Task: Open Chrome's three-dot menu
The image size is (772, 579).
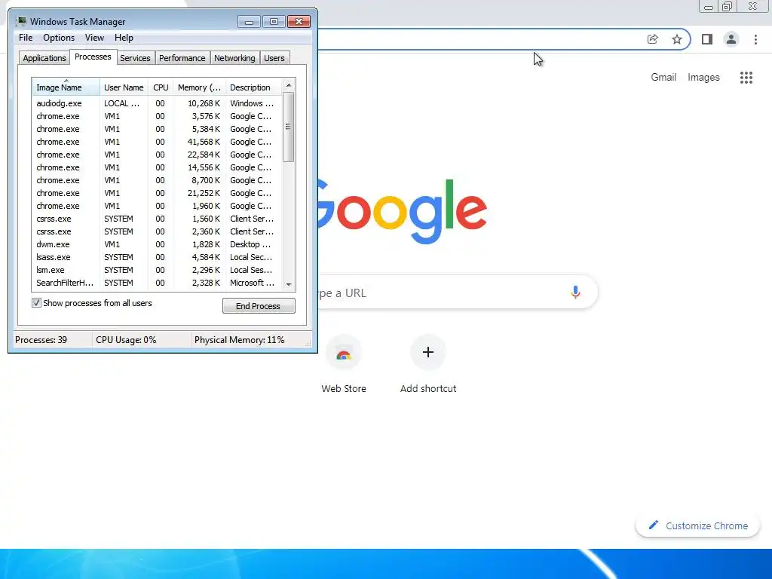Action: (755, 39)
